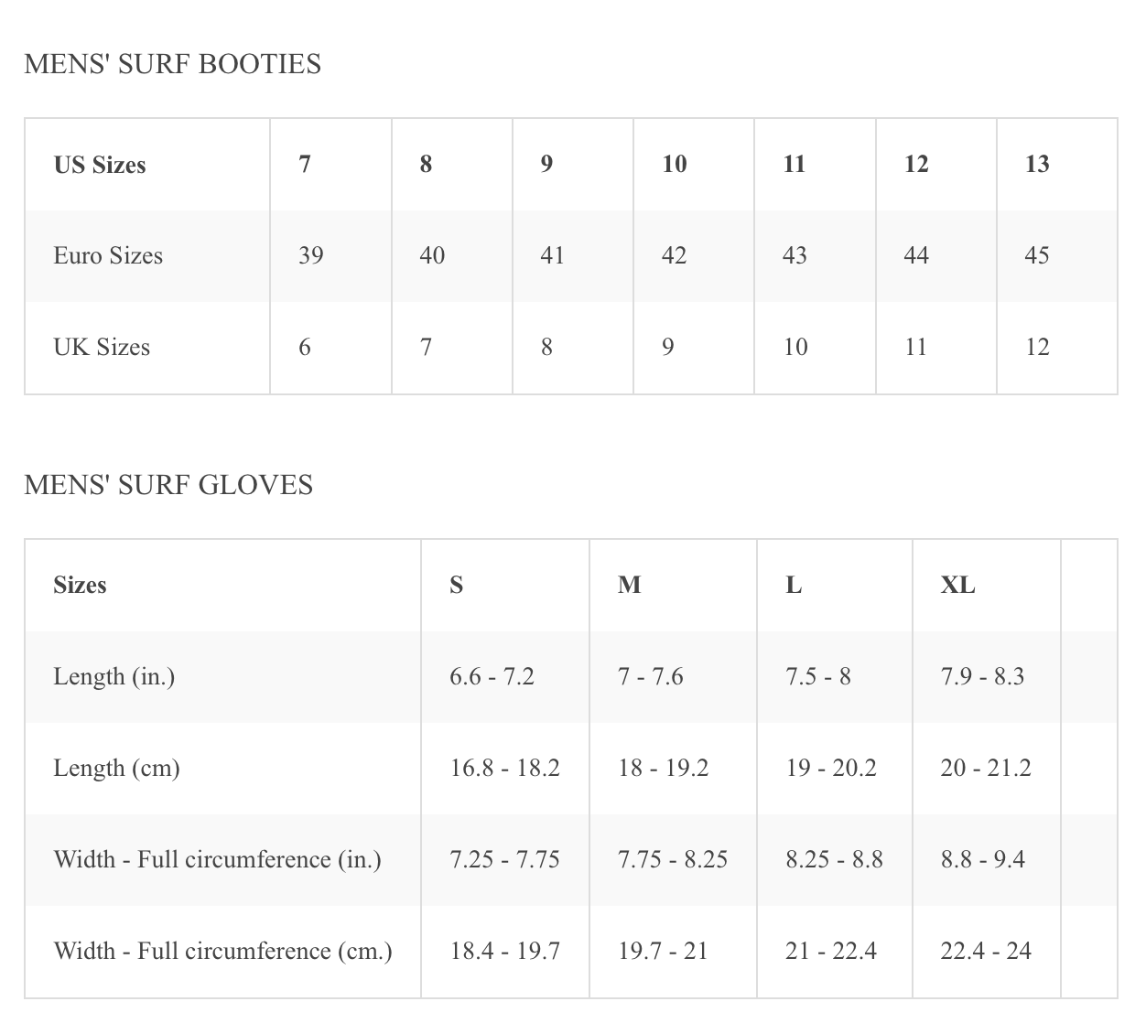This screenshot has width=1146, height=1023.
Task: Click the 16.8 - 18.2 length cell
Action: [x=504, y=769]
